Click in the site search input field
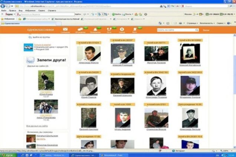Viewport: 236px width, 157px height. point(175,30)
